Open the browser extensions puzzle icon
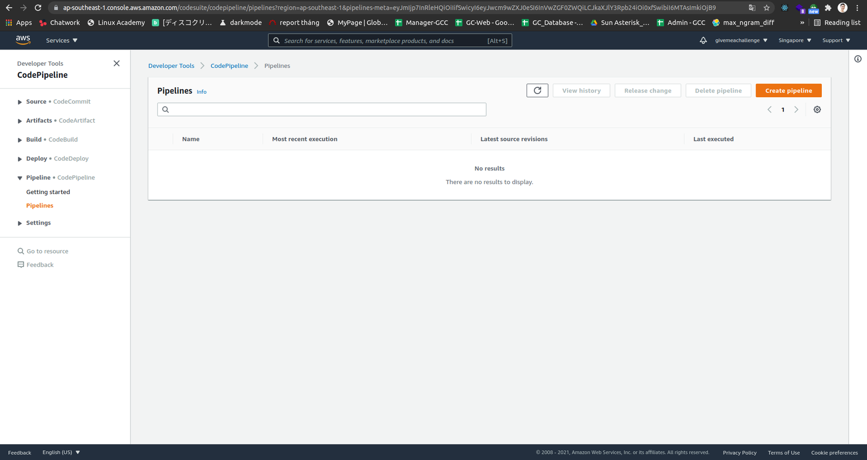The width and height of the screenshot is (867, 460). (x=828, y=8)
